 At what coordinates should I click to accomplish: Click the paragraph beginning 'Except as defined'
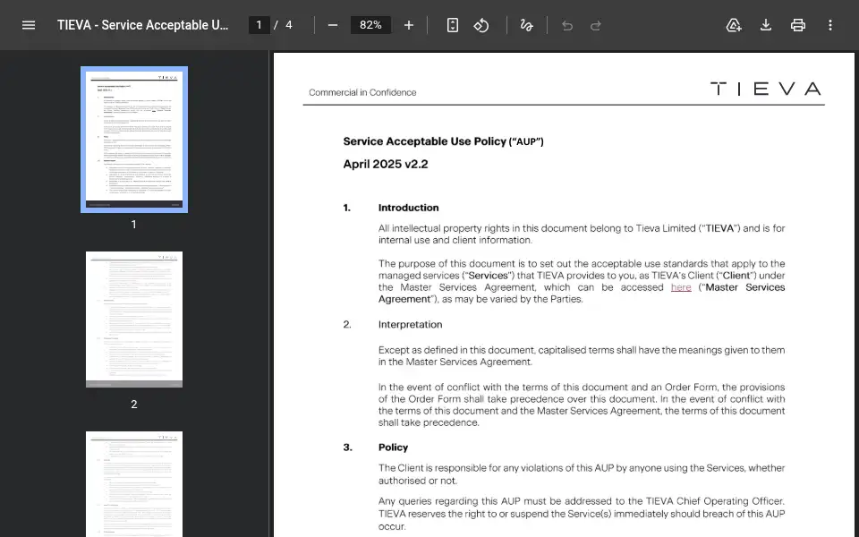tap(582, 356)
